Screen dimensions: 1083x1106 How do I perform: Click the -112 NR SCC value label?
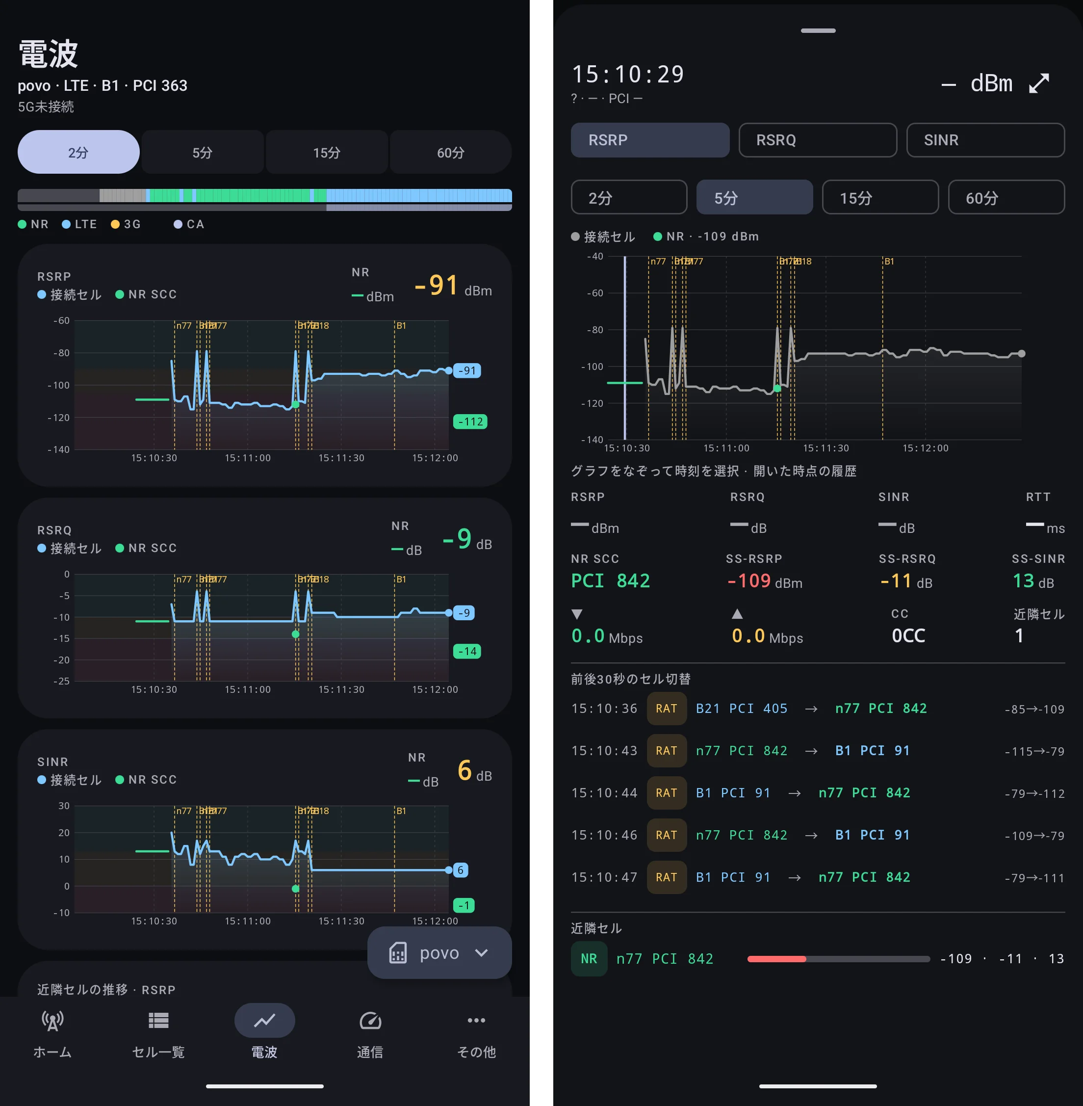coord(470,421)
